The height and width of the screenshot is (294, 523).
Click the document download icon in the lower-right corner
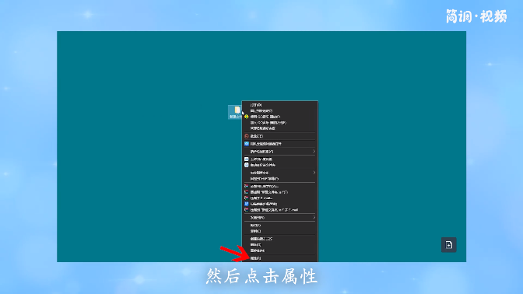click(449, 245)
